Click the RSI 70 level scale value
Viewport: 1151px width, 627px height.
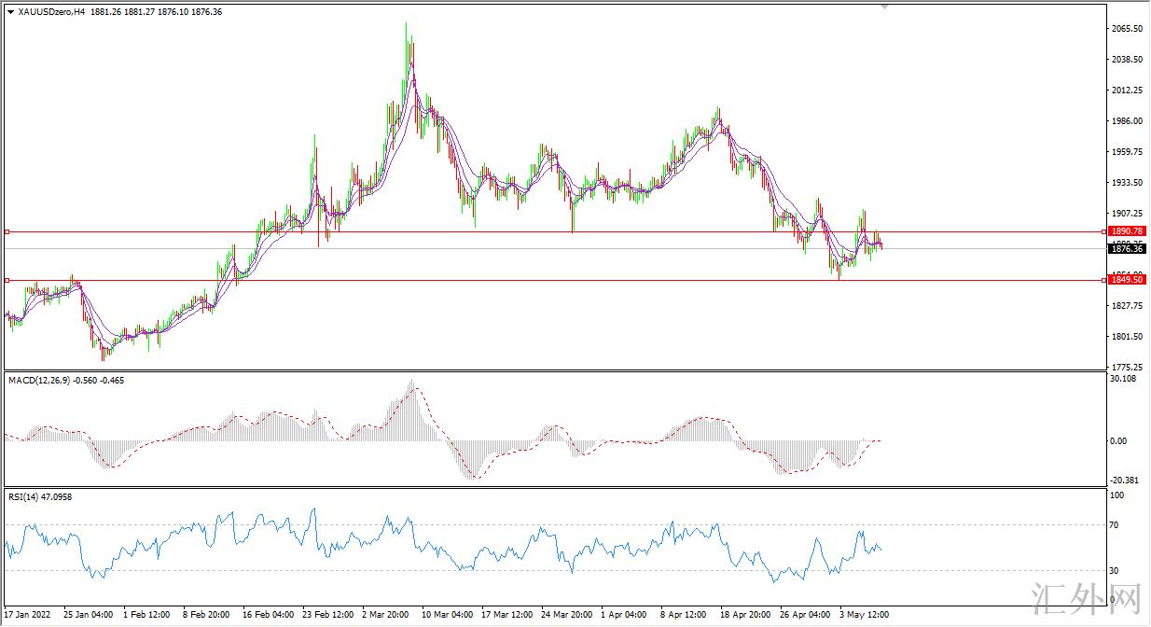(x=1115, y=526)
